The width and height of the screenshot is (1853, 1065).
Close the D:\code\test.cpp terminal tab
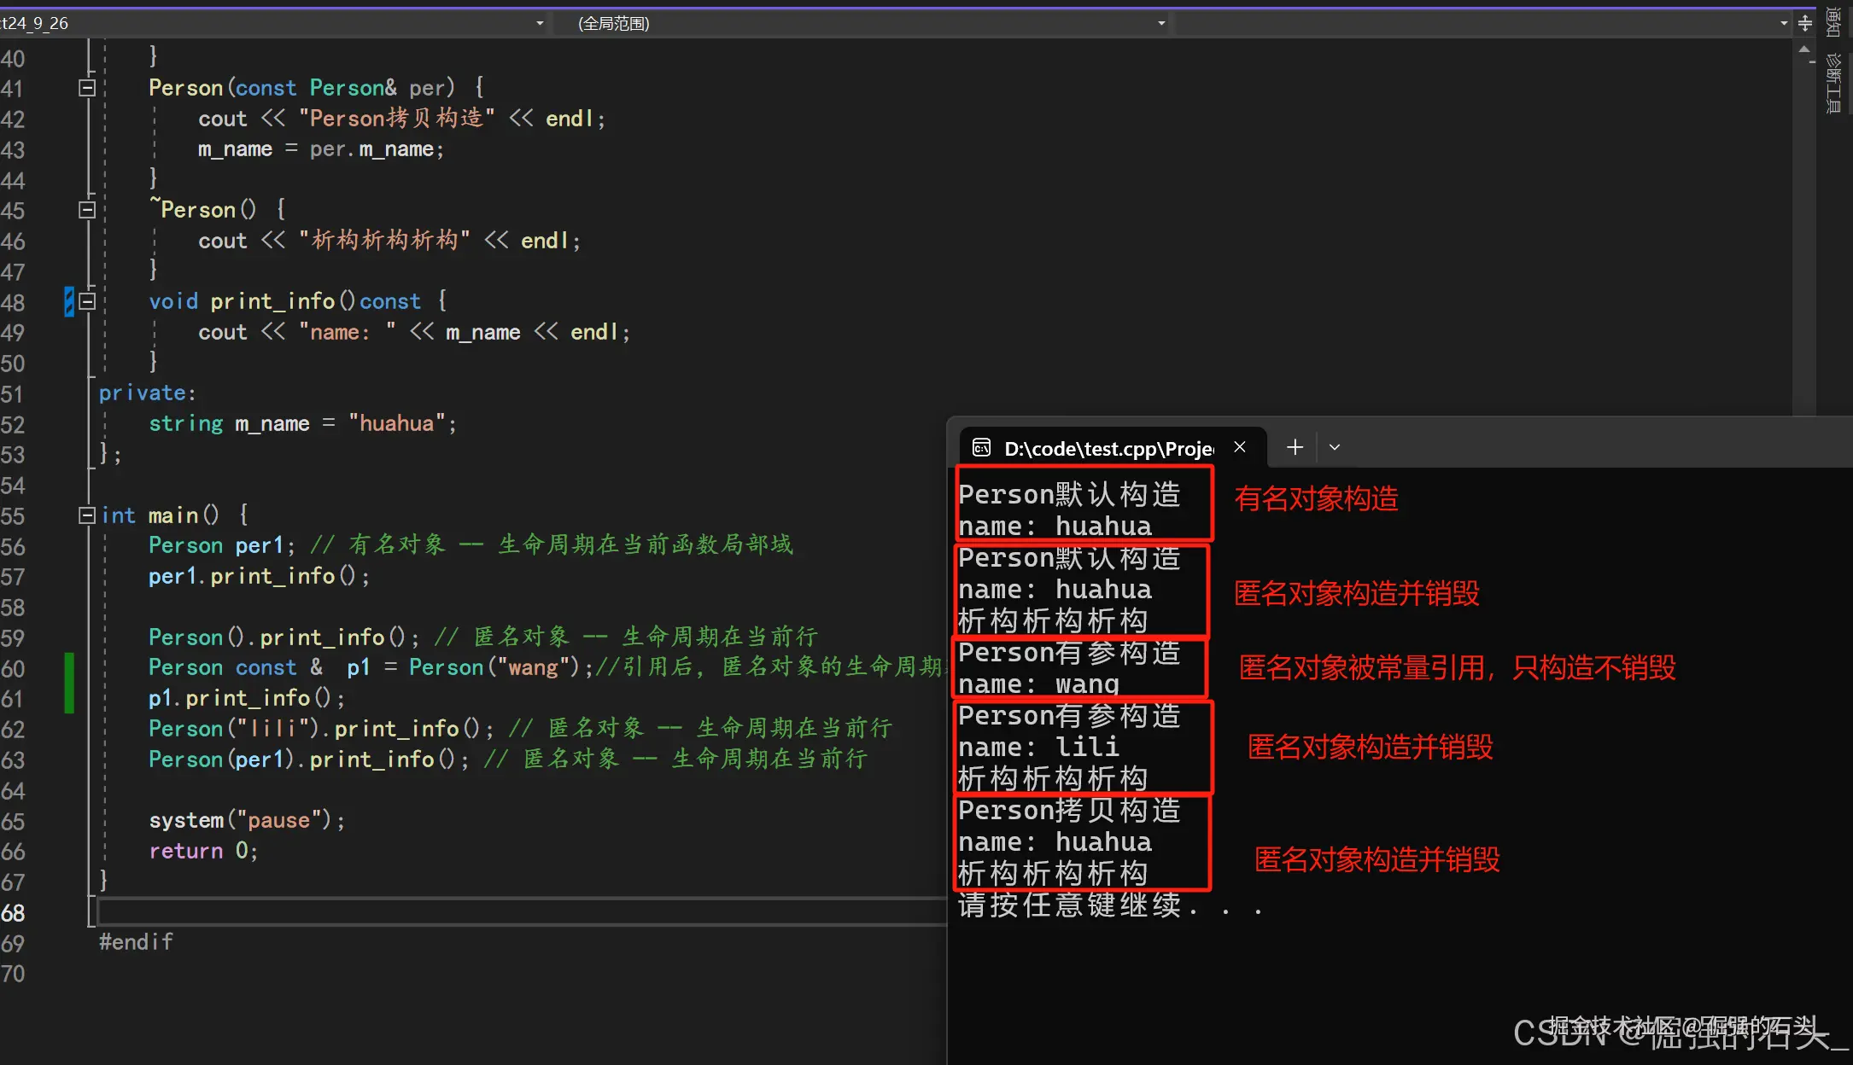(1240, 447)
